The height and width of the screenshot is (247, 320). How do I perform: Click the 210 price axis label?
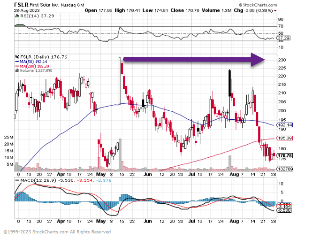(x=282, y=93)
